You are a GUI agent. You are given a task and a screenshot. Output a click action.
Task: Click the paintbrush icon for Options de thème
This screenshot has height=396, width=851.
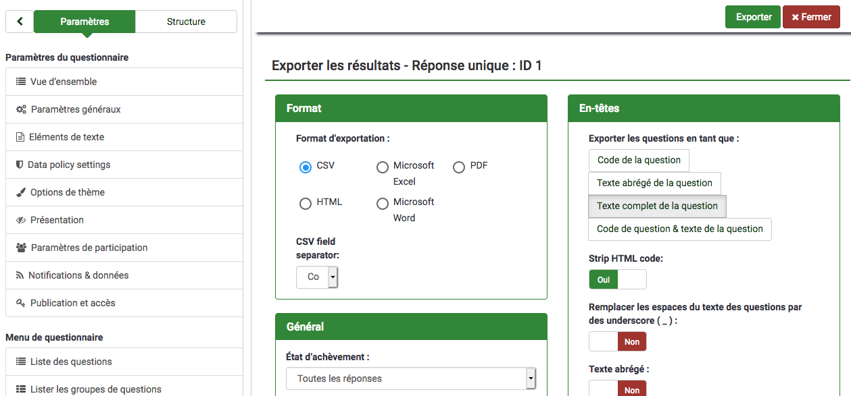pyautogui.click(x=21, y=192)
